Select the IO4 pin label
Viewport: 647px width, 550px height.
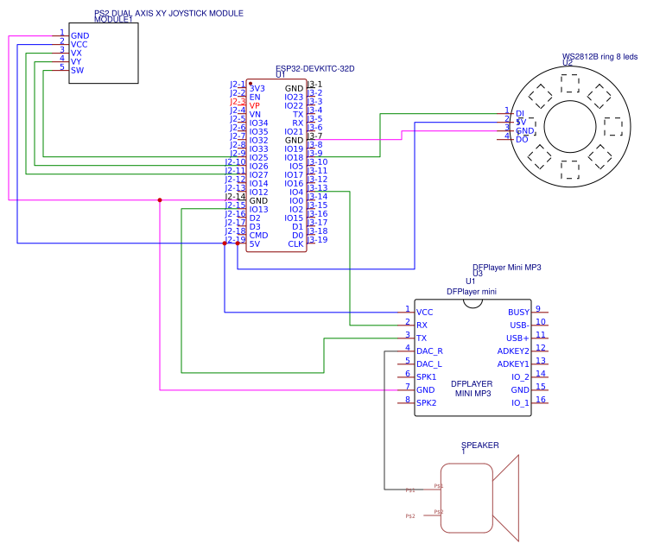296,193
